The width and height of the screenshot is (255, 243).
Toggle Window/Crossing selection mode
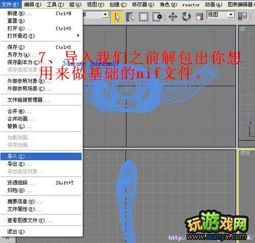(x=157, y=17)
